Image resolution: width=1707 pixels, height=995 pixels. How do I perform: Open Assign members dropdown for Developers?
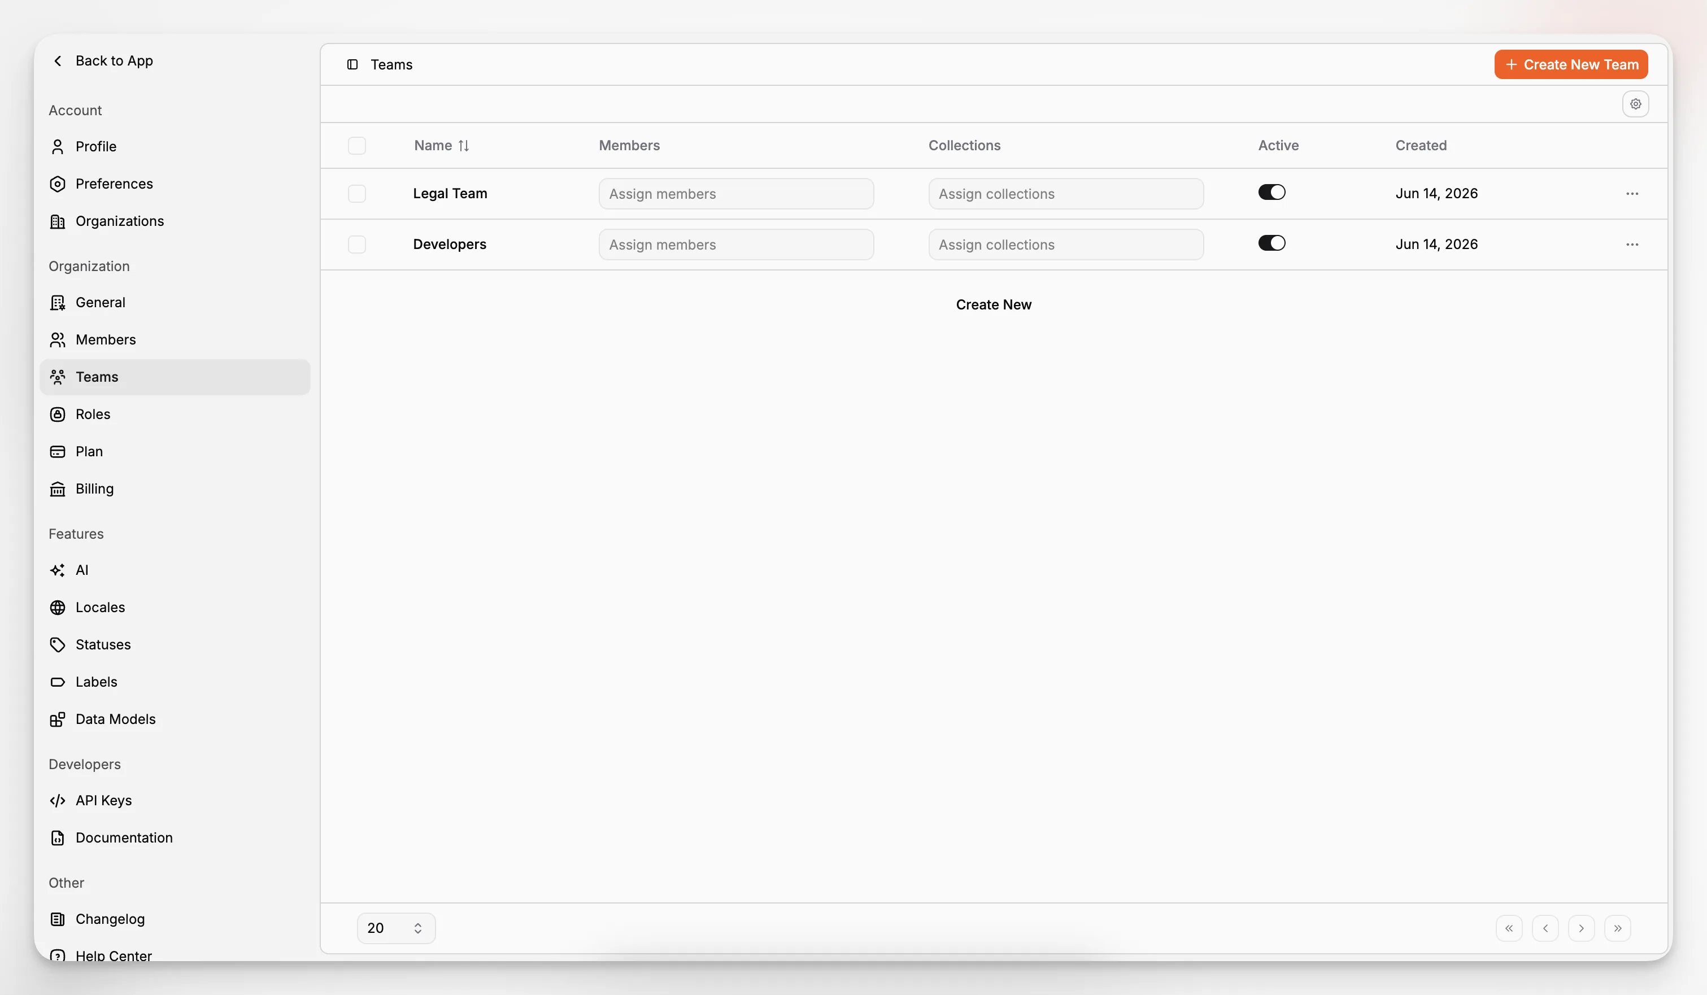[737, 245]
